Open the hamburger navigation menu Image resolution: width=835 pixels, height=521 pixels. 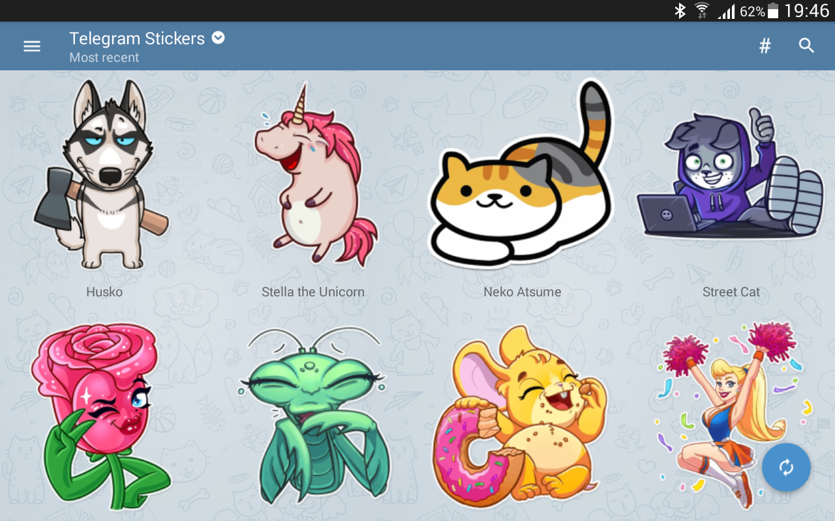point(32,46)
